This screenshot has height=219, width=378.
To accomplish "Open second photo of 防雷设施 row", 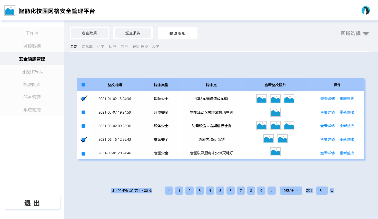I will click(x=275, y=125).
